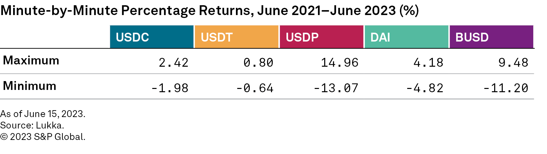This screenshot has height=154, width=547.
Task: Click USDC minimum value -1.98
Action: click(170, 88)
